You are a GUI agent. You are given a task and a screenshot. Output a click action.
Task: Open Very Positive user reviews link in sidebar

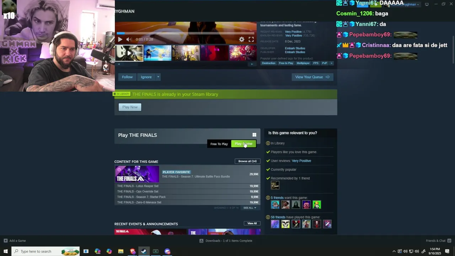pos(301,161)
